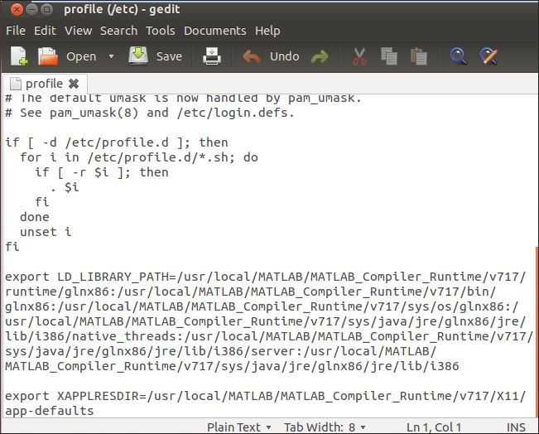The height and width of the screenshot is (434, 539).
Task: Click the Undo arrow icon
Action: point(252,57)
